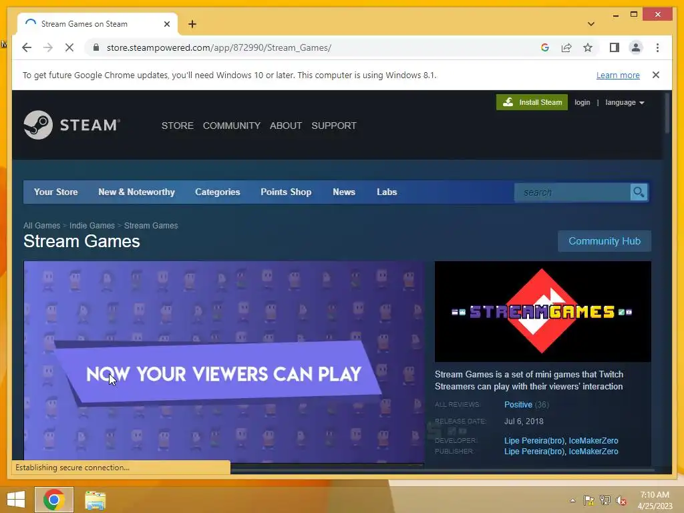Click into the Steam search field
Viewport: 684px width, 513px height.
pos(572,192)
